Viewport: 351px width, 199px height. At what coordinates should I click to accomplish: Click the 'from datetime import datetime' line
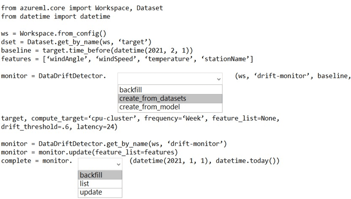55,17
